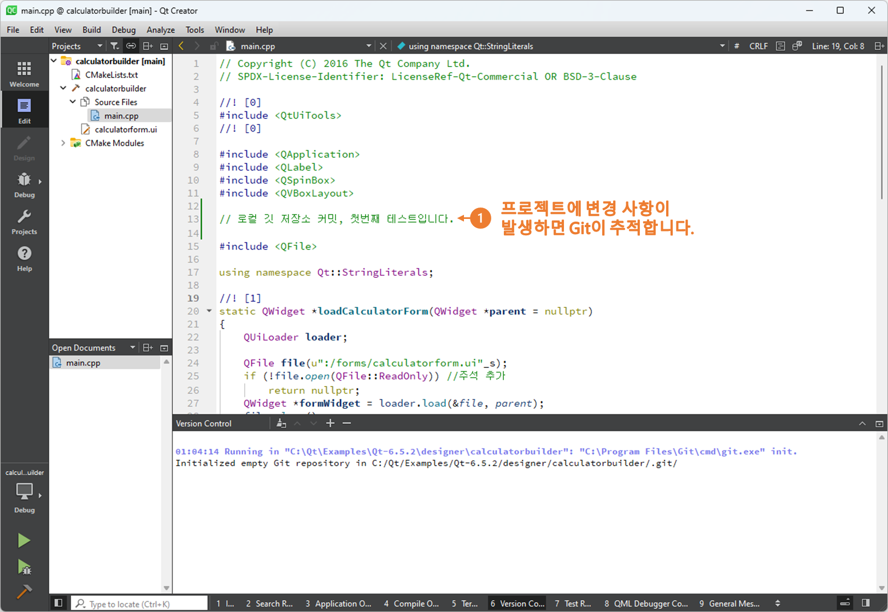The height and width of the screenshot is (612, 888).
Task: Open the Projects view filter tree options
Action: click(x=114, y=46)
